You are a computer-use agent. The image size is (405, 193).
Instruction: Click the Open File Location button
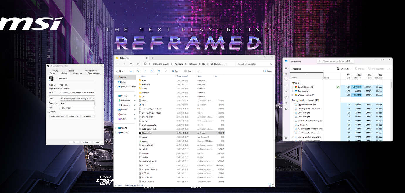tap(58, 116)
